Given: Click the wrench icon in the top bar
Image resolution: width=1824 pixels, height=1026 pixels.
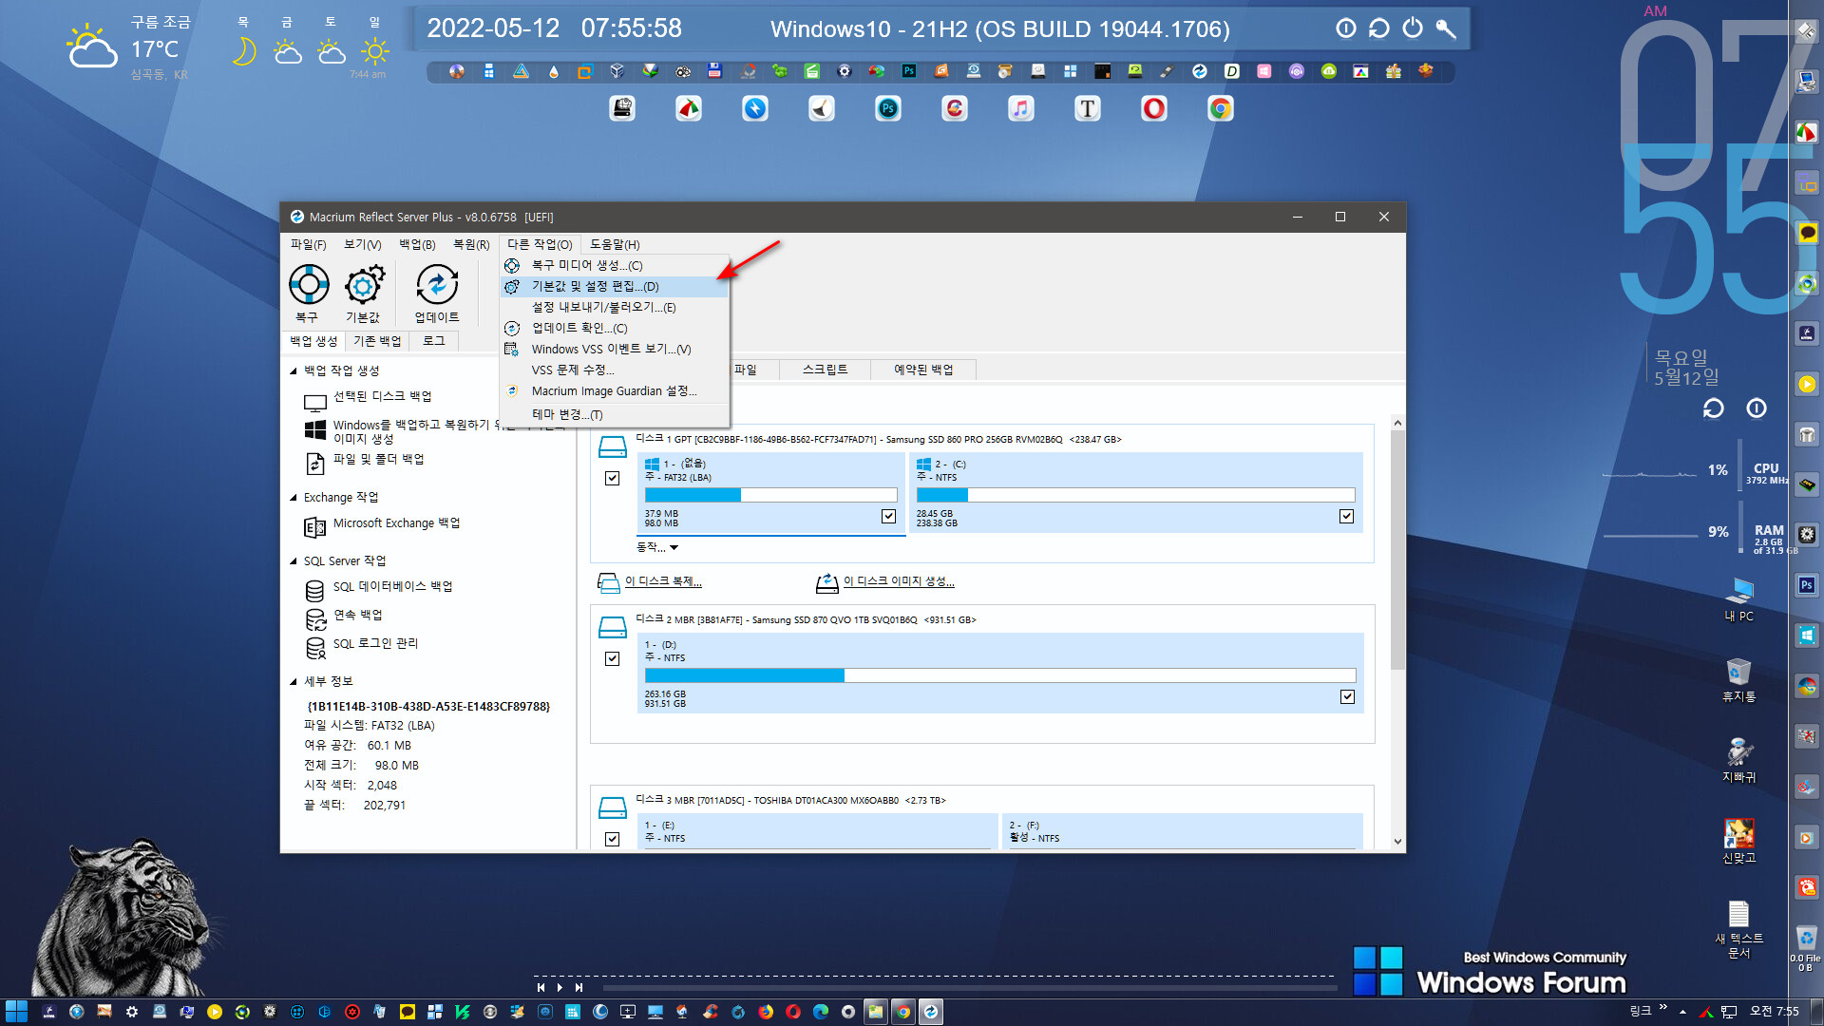Looking at the screenshot, I should click(x=1446, y=28).
